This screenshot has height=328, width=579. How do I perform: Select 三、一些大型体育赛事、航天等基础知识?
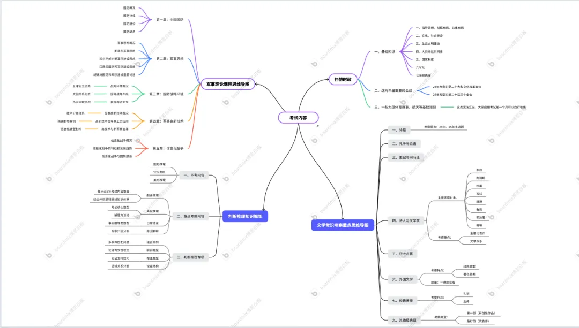[405, 107]
